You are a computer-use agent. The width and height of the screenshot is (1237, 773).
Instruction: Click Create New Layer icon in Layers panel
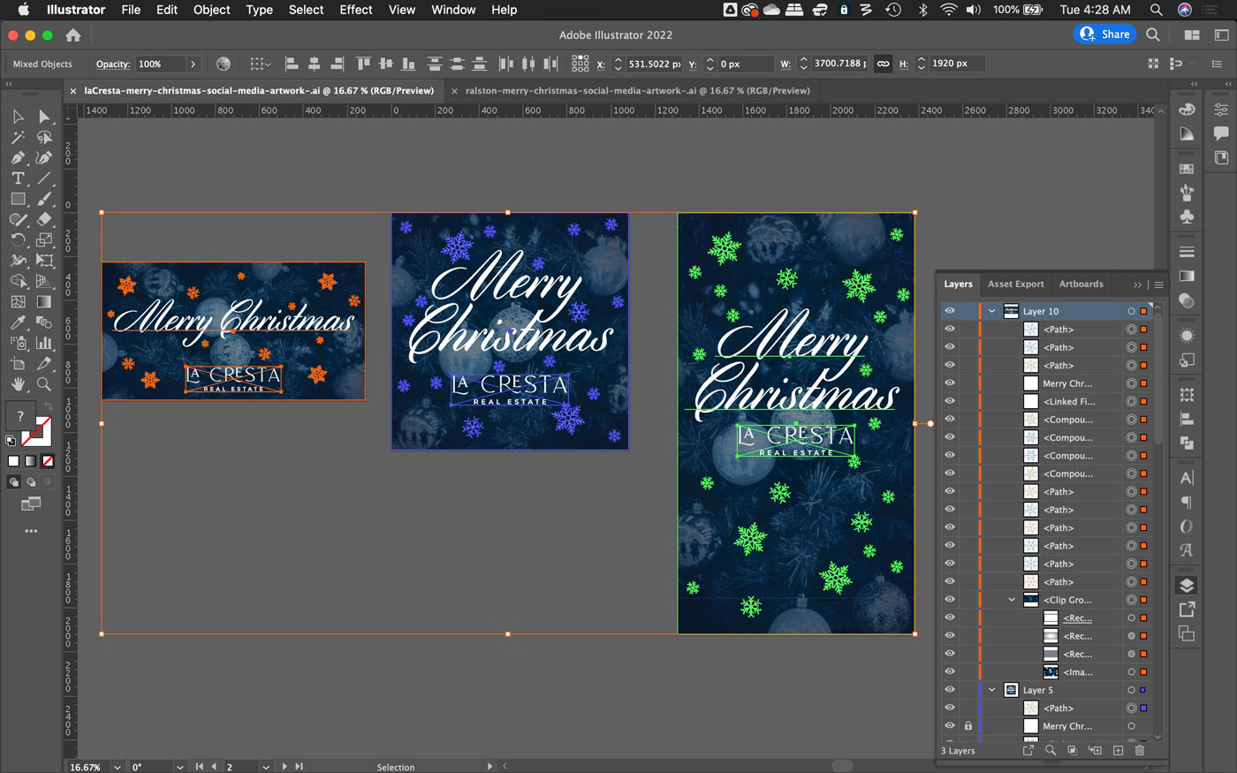point(1118,750)
